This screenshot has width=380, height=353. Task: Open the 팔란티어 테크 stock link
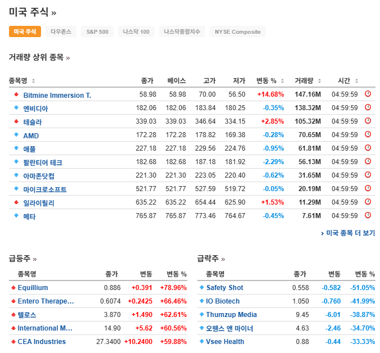[x=43, y=162]
